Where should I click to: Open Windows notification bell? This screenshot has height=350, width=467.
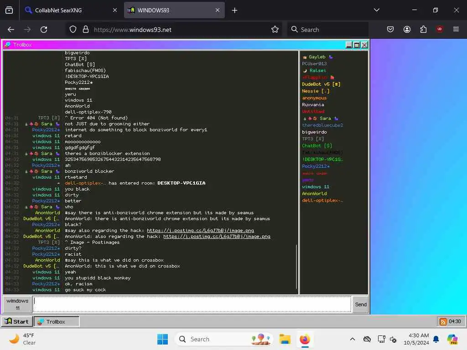pos(436,339)
